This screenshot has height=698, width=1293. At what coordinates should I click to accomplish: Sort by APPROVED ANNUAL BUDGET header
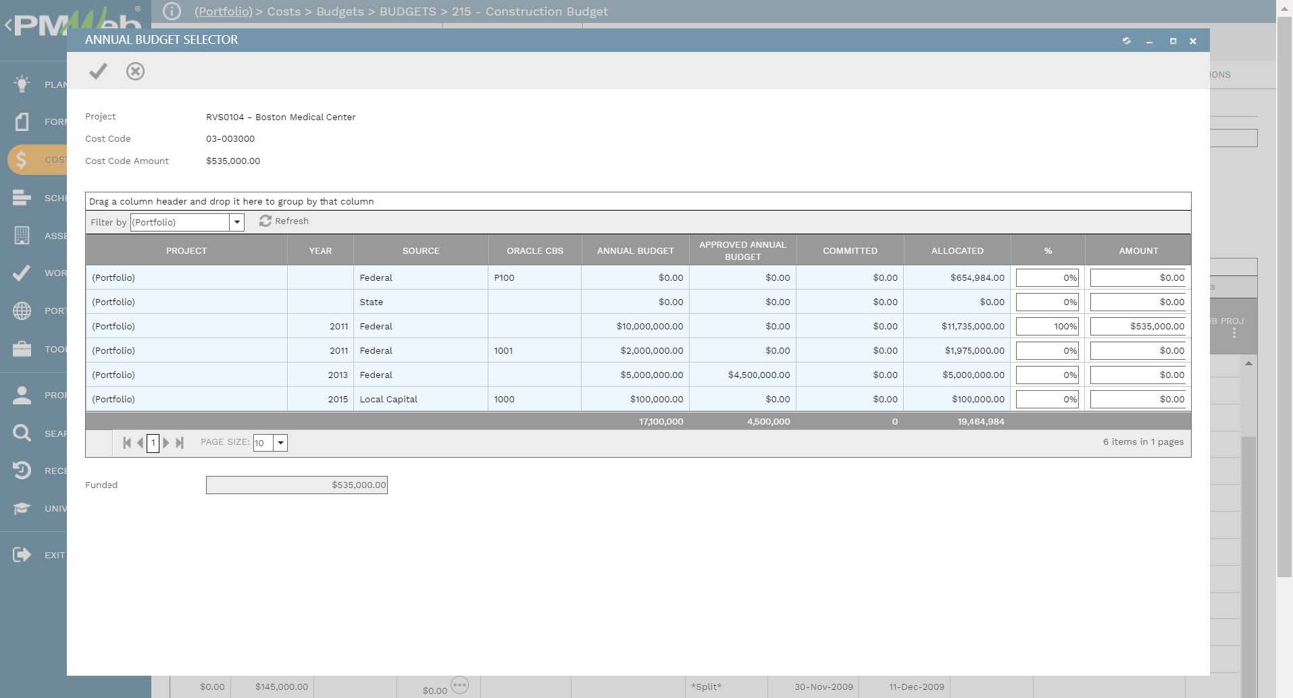click(x=742, y=250)
